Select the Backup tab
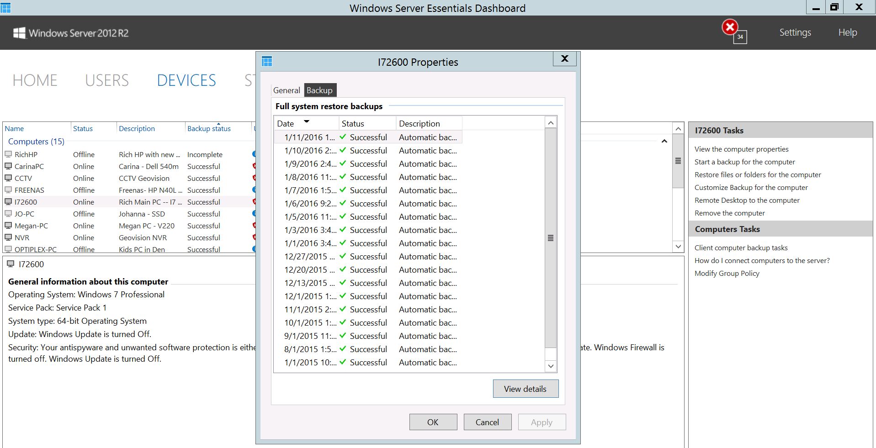Viewport: 876px width, 448px height. click(x=319, y=90)
